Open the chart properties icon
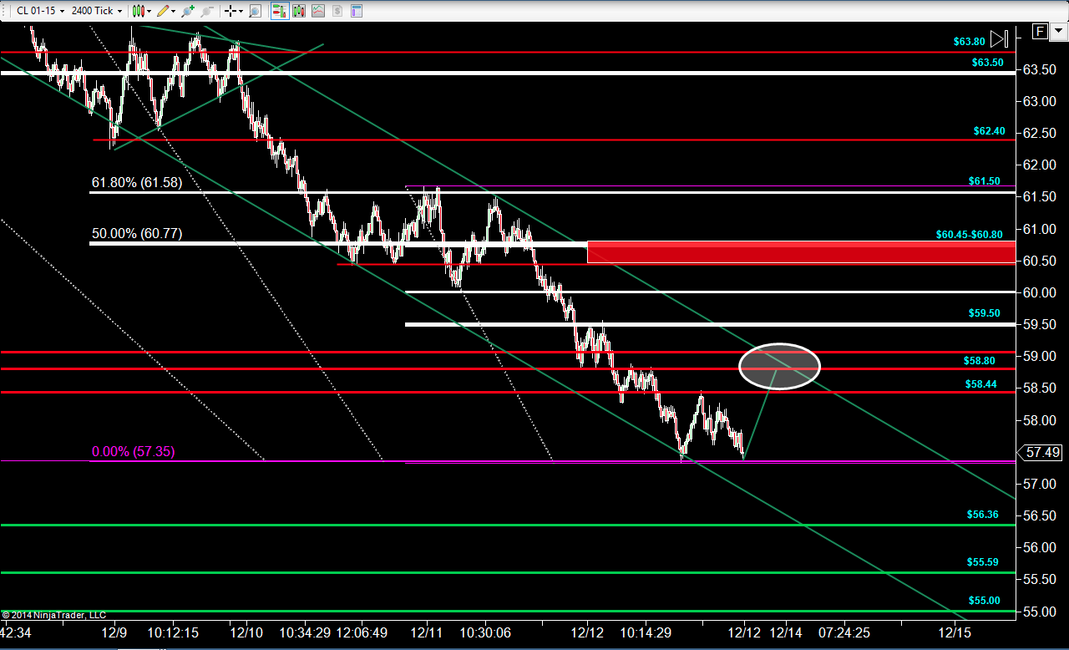1069x650 pixels. click(357, 11)
